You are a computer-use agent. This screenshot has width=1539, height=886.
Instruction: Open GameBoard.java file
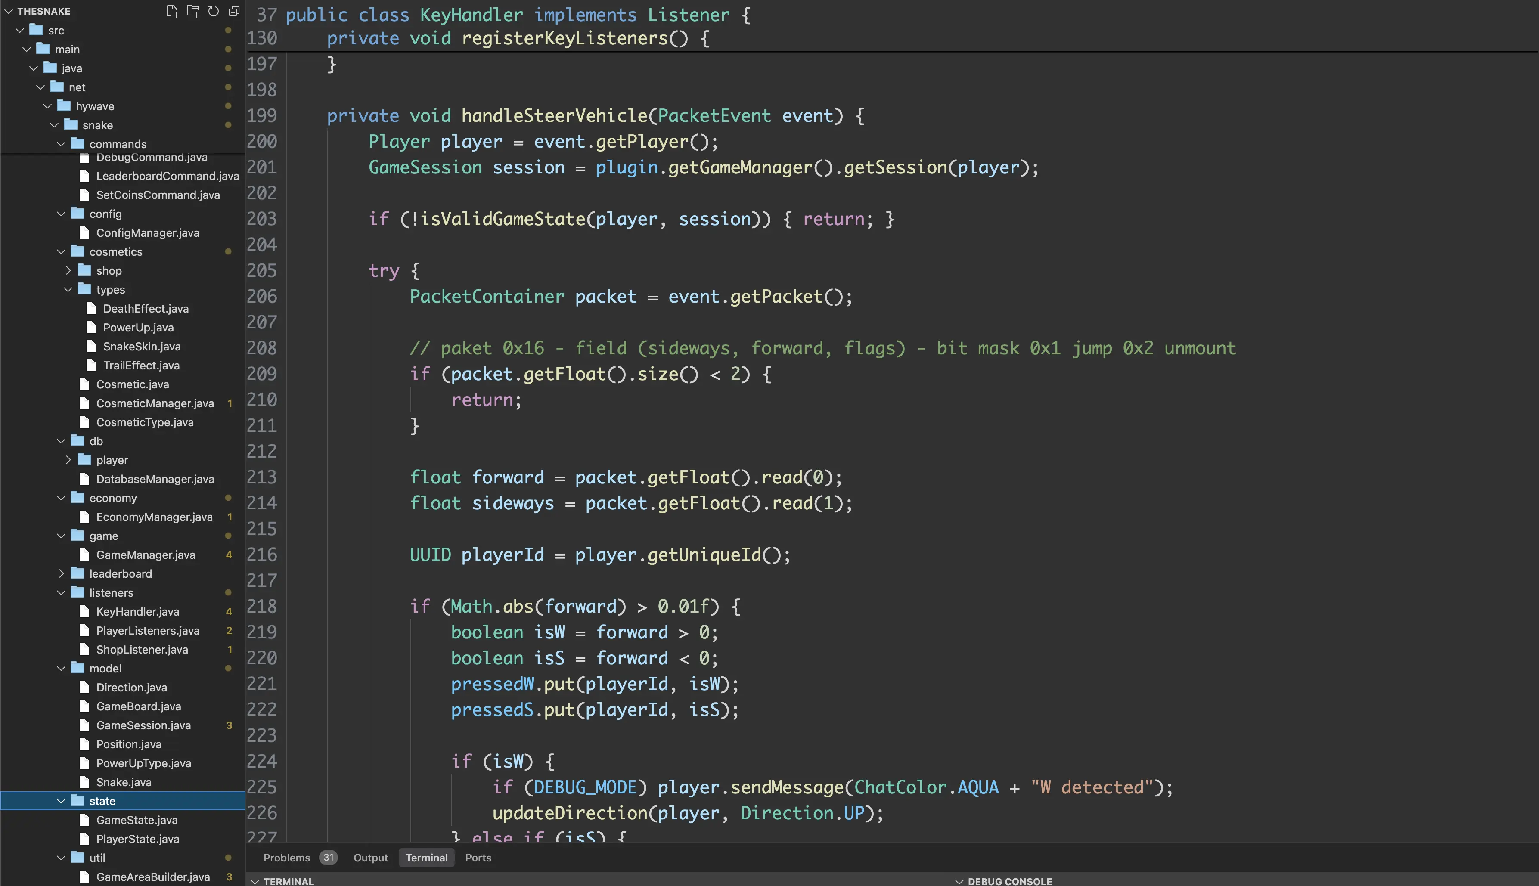click(x=139, y=706)
